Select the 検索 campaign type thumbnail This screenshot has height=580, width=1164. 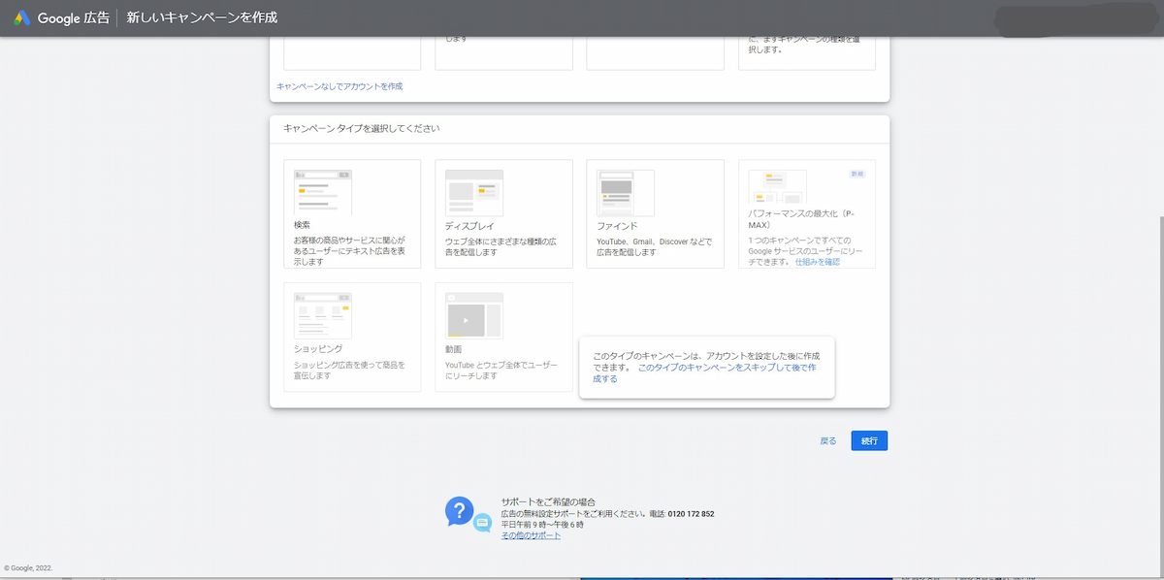[x=323, y=192]
